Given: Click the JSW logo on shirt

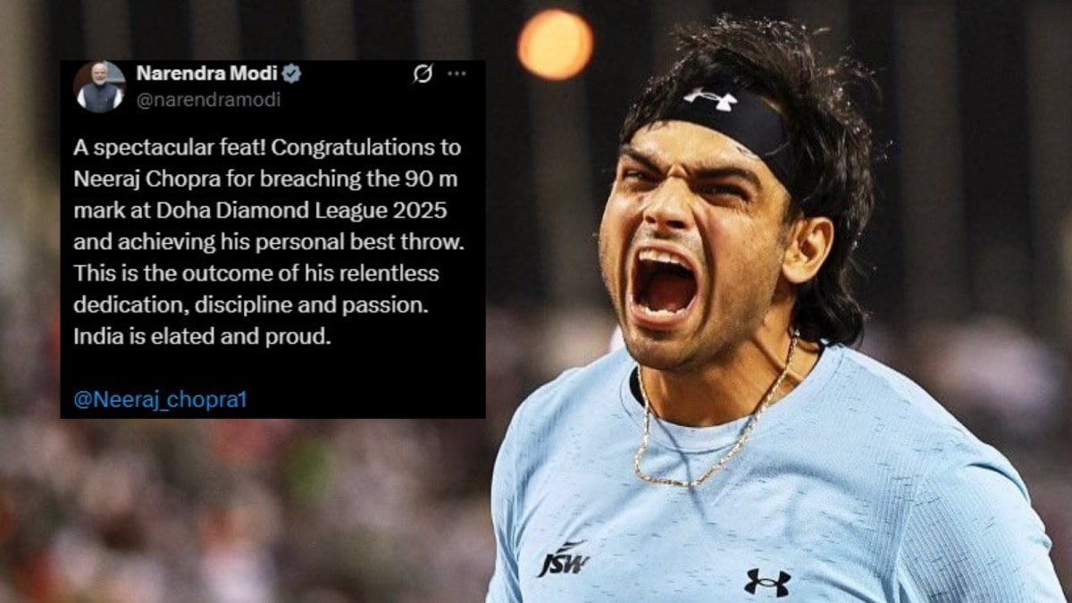Looking at the screenshot, I should click(x=562, y=559).
